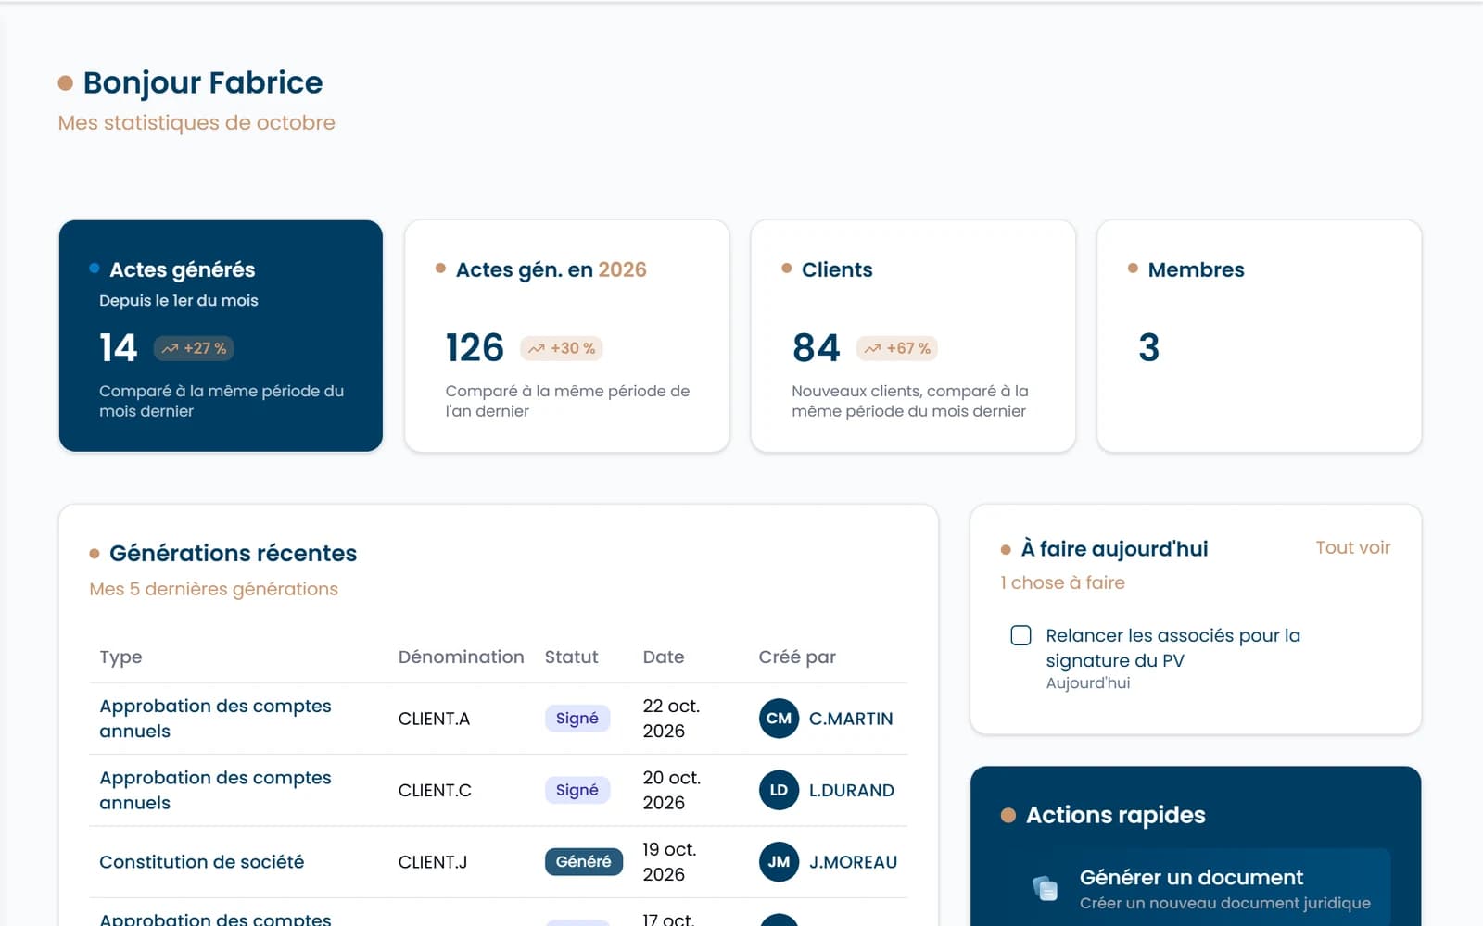Click the CLIENT.A denomination cell
Image resolution: width=1483 pixels, height=926 pixels.
(x=434, y=719)
